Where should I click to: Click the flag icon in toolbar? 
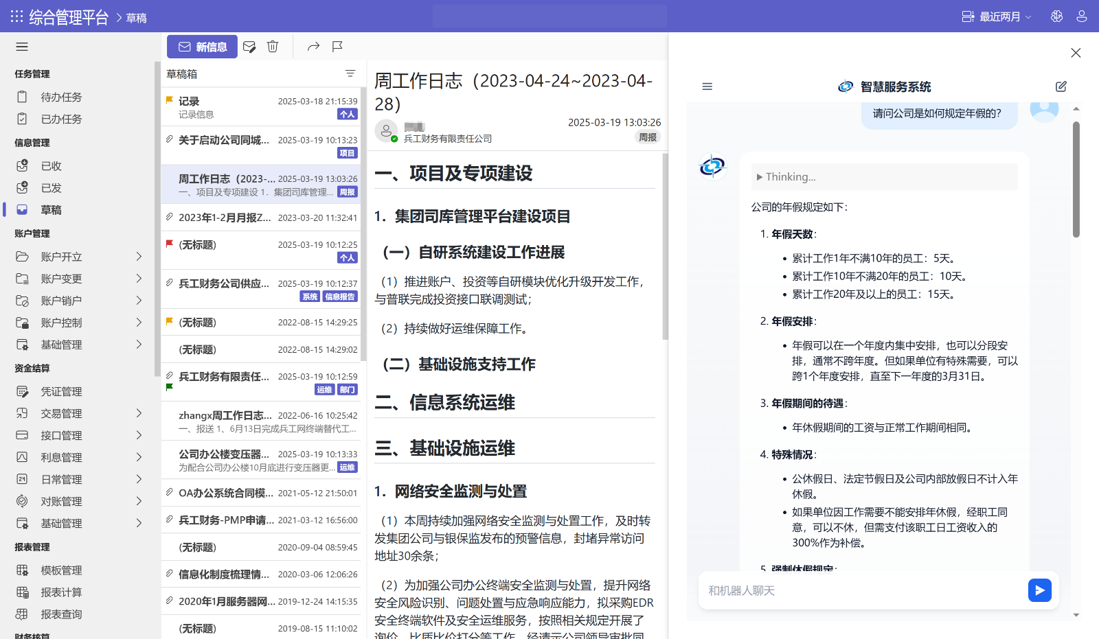click(x=337, y=47)
